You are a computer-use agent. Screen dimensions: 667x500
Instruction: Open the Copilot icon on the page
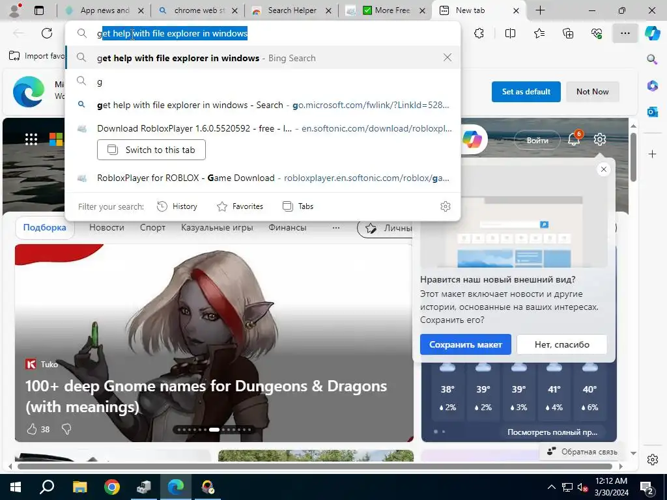click(x=472, y=139)
